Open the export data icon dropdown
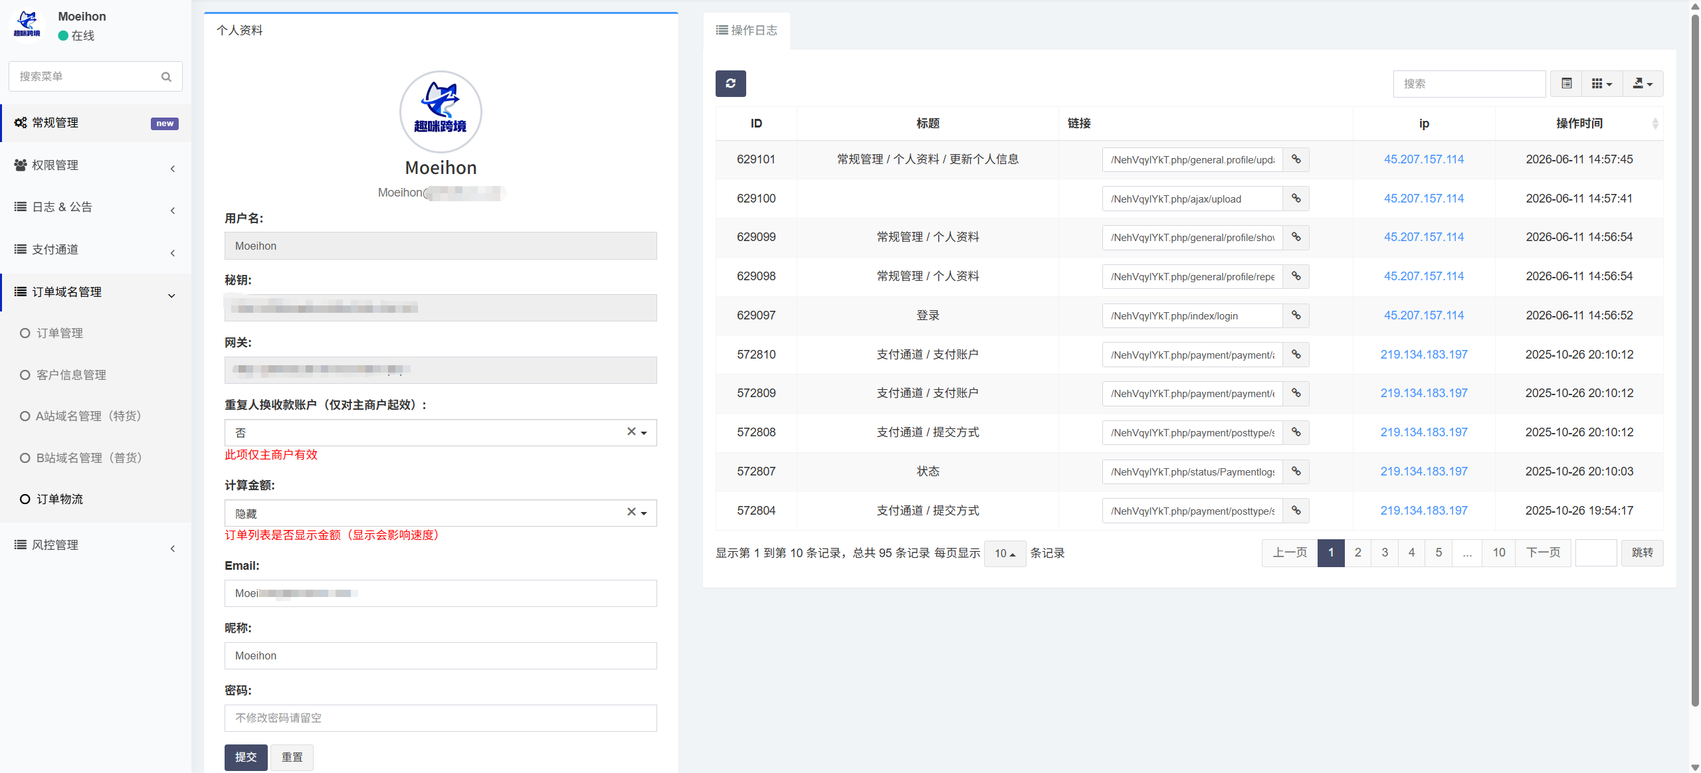Viewport: 1701px width, 773px height. [x=1643, y=84]
